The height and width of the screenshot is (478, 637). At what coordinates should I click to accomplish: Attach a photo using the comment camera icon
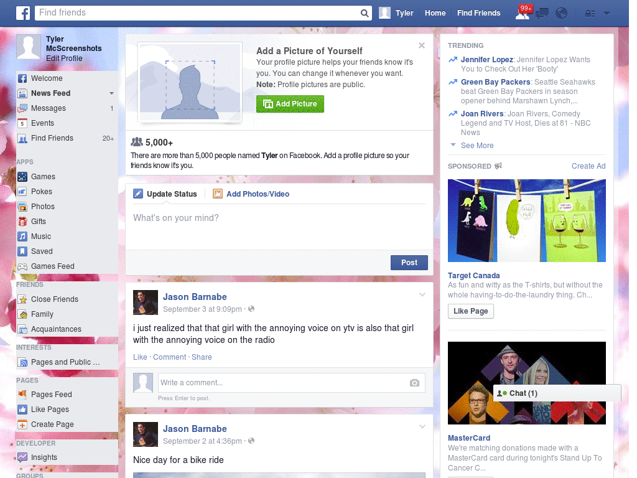point(414,383)
